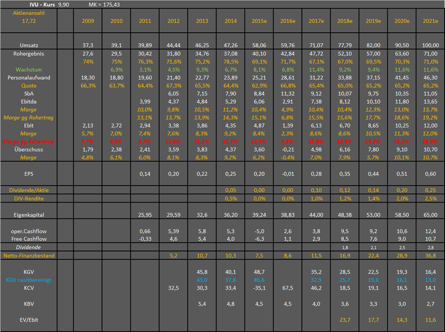445x332 pixels.
Task: Click the "Ebit" row label
Action: point(29,125)
